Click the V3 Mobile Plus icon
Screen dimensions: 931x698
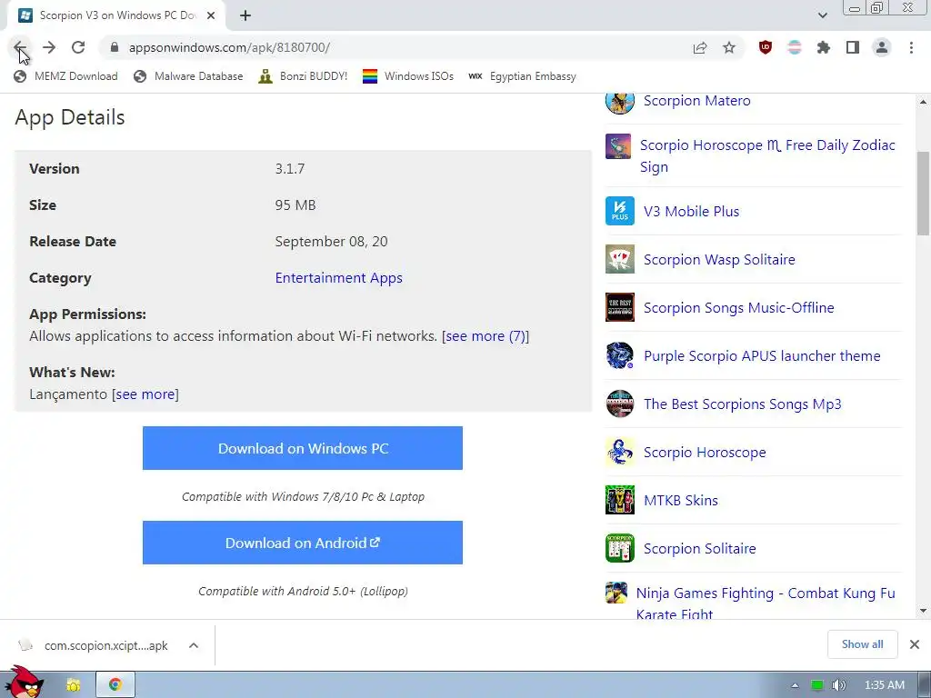click(x=620, y=211)
